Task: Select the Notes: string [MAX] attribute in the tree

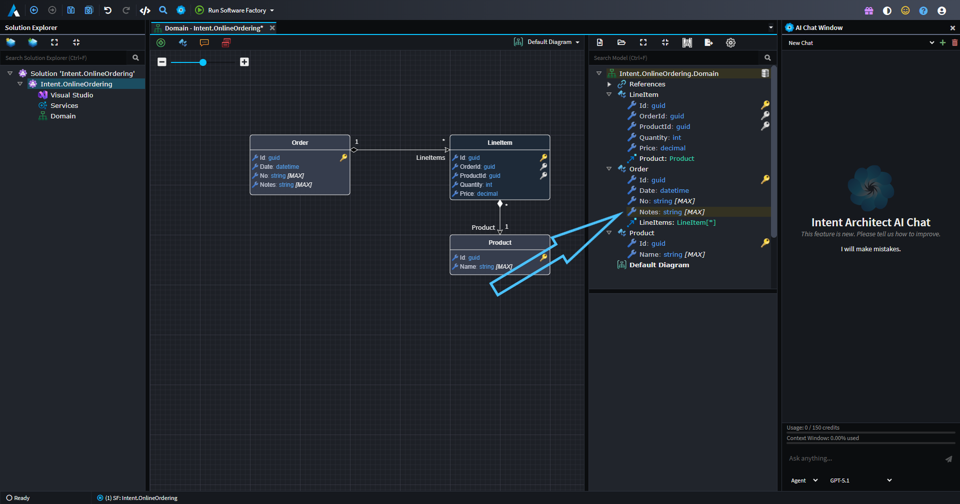Action: [671, 212]
